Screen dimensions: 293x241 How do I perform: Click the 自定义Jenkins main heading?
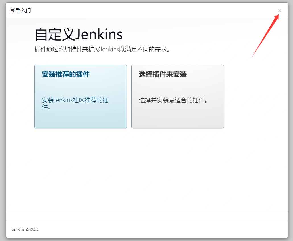point(79,35)
